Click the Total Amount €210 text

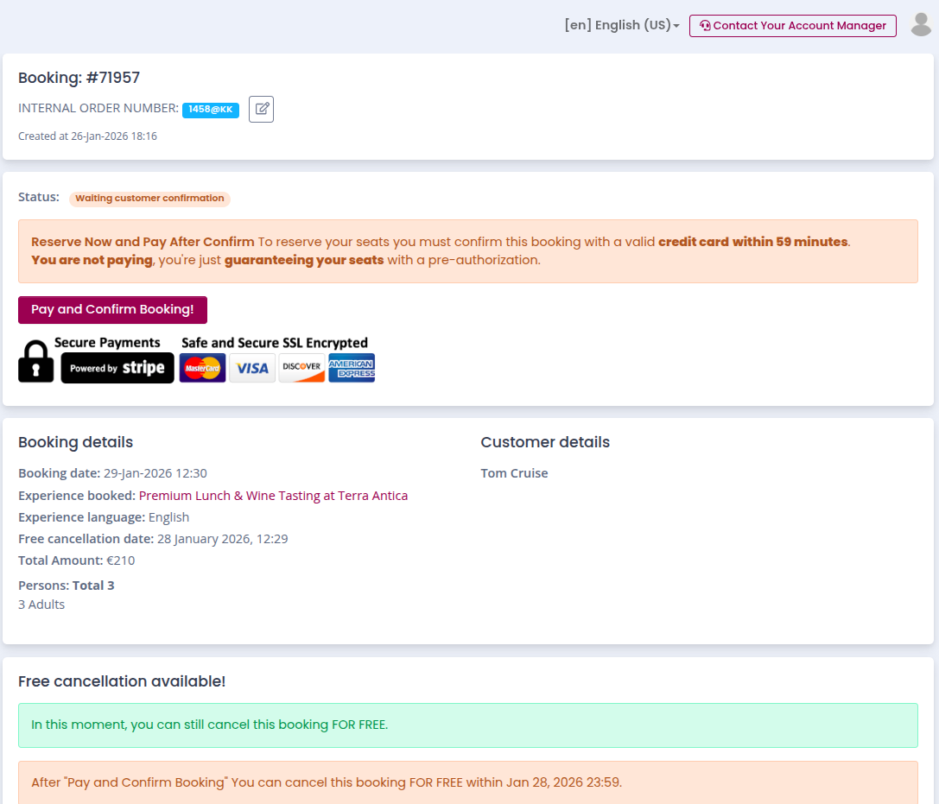[76, 560]
